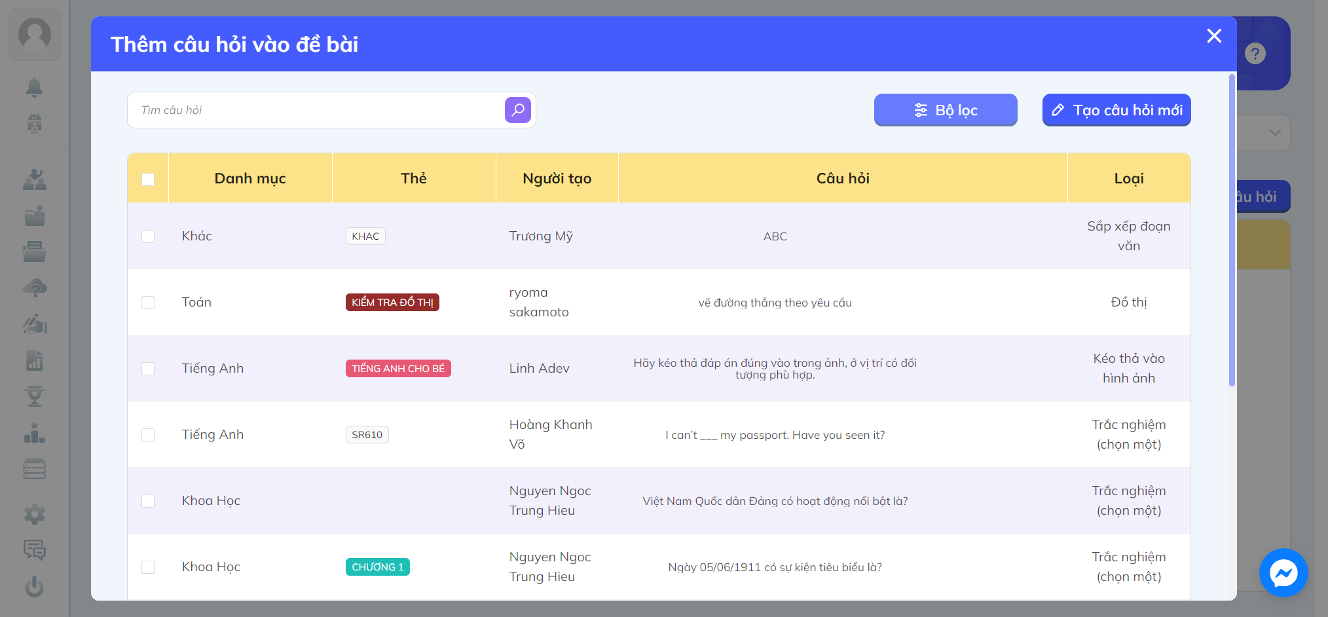Open the ranking podium sidebar icon
Image resolution: width=1328 pixels, height=617 pixels.
point(35,433)
